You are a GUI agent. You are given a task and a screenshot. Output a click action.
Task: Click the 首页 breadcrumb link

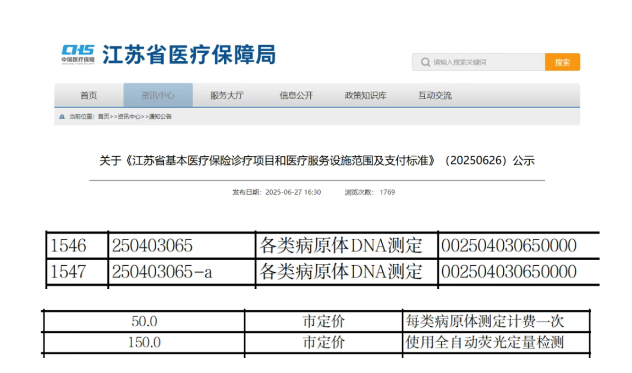tap(103, 117)
